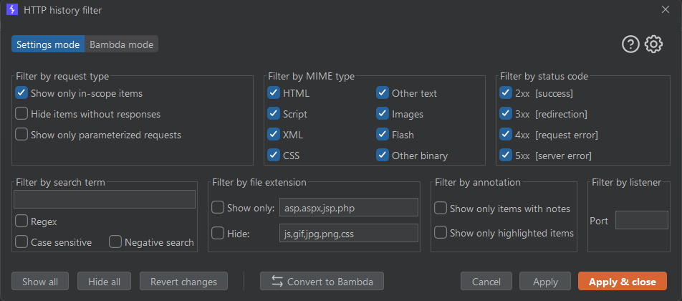Click the search term input field
This screenshot has height=301, width=682.
105,199
